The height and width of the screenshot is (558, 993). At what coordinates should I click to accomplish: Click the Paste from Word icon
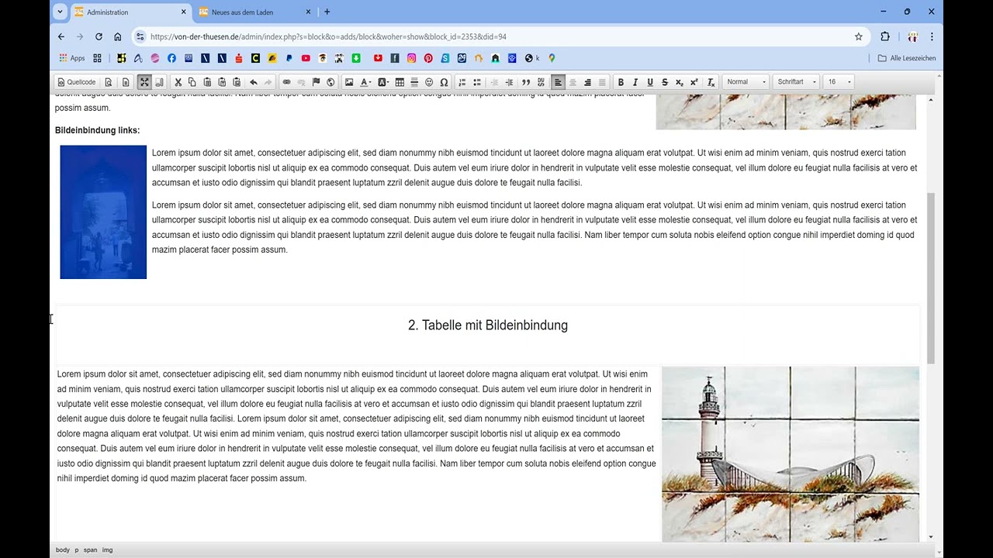point(237,82)
